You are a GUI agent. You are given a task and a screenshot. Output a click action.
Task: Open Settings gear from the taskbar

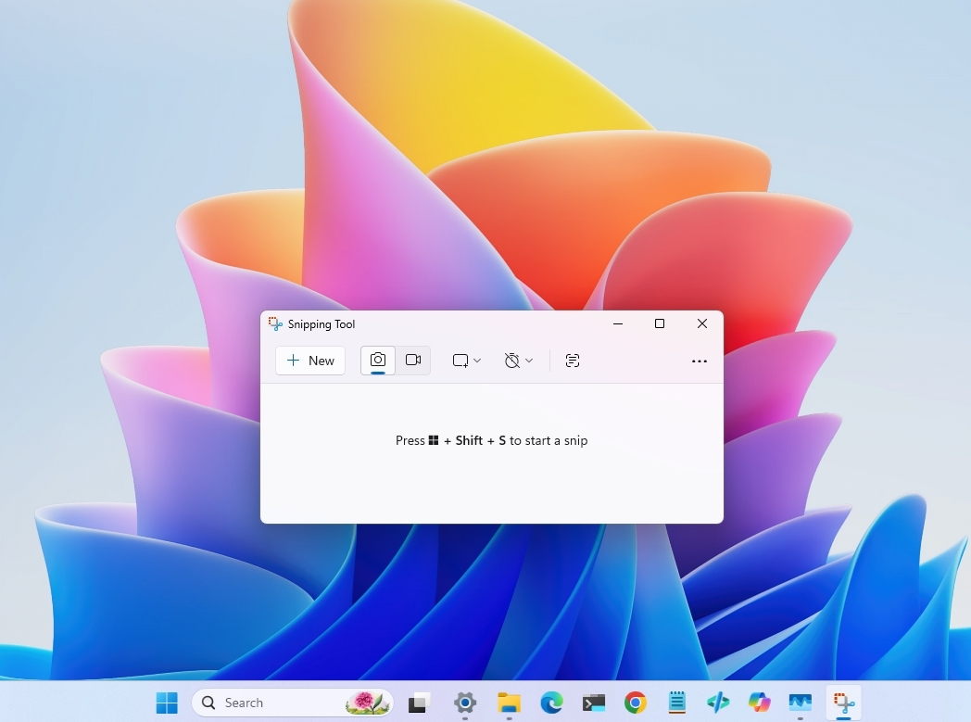(x=464, y=703)
